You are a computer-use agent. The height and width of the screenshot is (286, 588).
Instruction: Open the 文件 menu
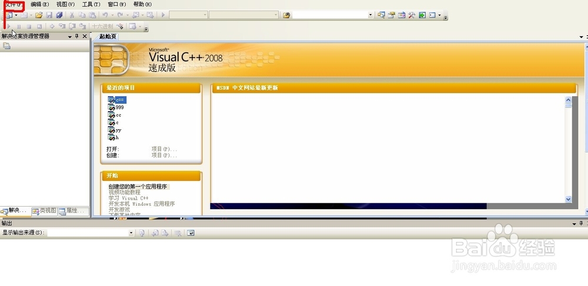tap(14, 5)
